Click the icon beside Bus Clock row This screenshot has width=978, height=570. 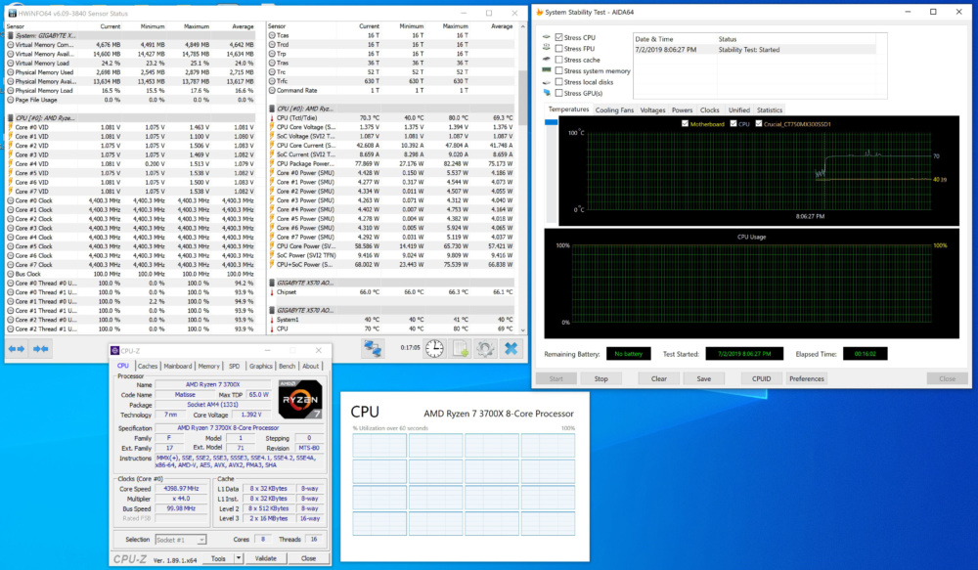tap(11, 274)
